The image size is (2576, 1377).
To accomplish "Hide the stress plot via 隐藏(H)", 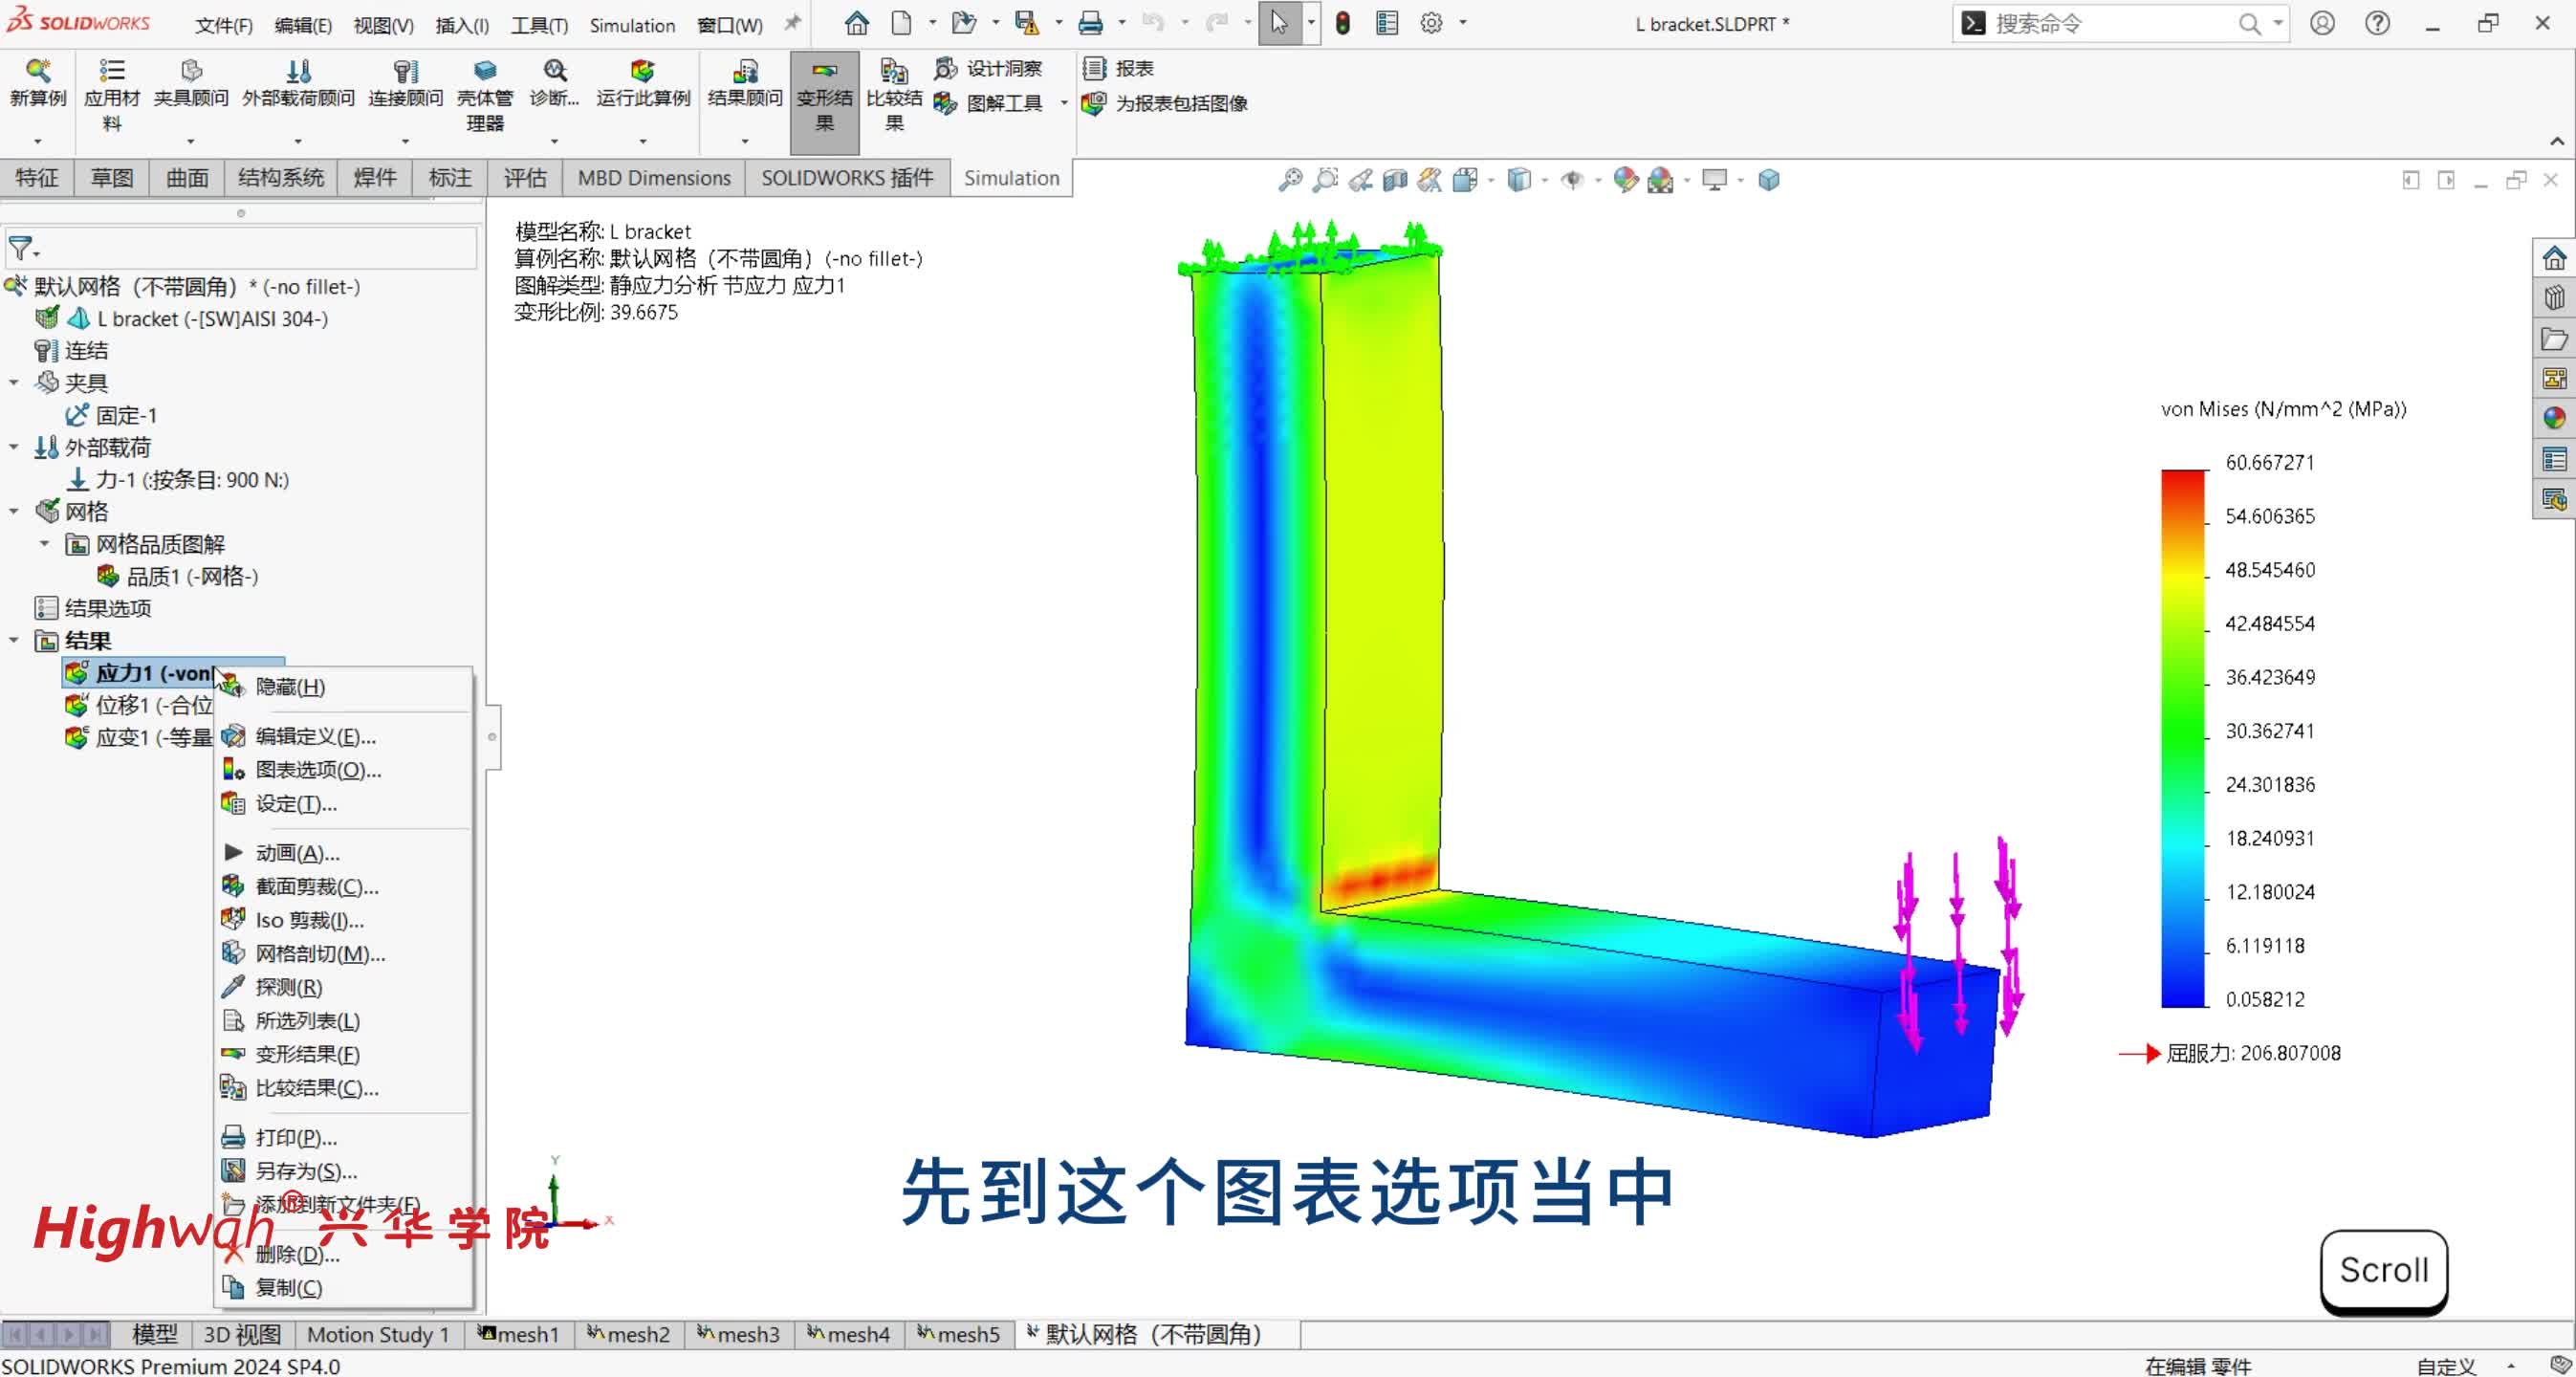I will pos(290,687).
